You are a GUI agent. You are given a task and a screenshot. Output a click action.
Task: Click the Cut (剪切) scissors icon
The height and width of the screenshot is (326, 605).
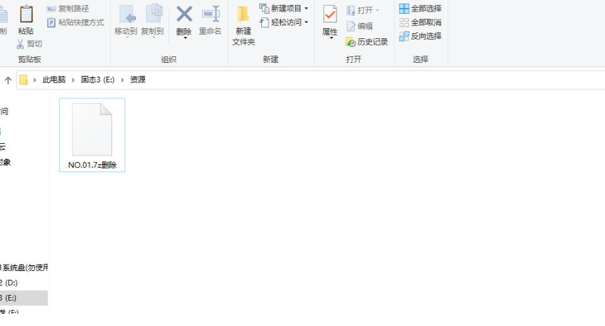[20, 44]
